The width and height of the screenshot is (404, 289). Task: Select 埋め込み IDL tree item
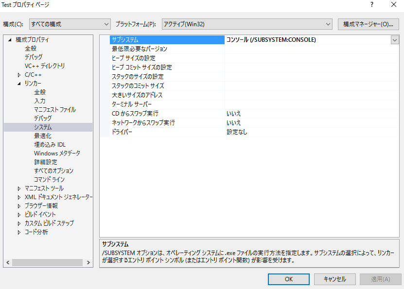tap(50, 145)
